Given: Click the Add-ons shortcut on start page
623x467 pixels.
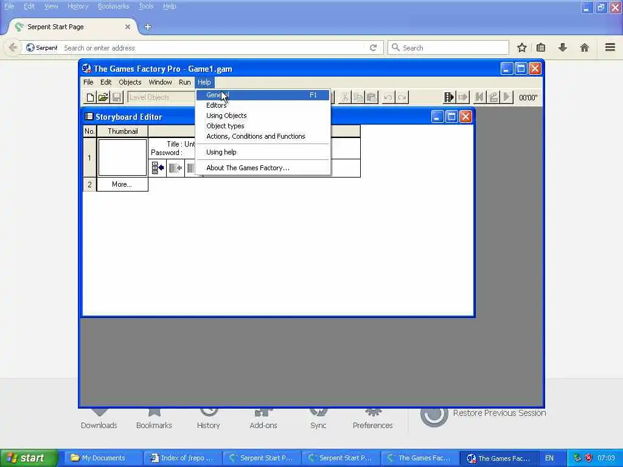Looking at the screenshot, I should (263, 421).
